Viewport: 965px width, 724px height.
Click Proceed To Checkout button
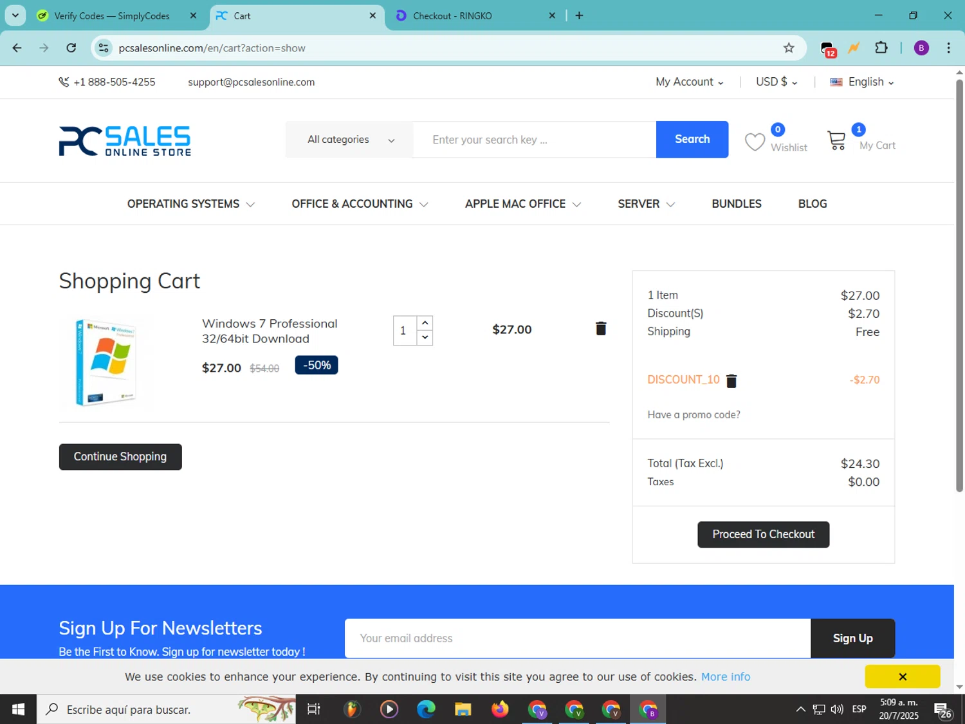click(764, 534)
